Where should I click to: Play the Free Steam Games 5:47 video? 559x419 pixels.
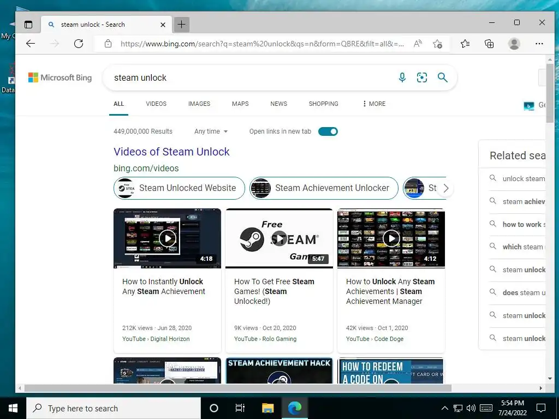click(x=279, y=238)
